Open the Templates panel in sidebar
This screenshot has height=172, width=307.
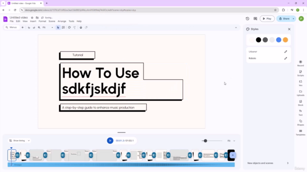(301, 133)
